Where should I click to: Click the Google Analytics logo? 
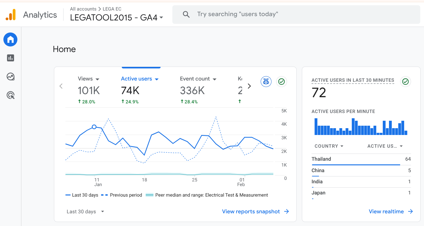click(x=11, y=15)
